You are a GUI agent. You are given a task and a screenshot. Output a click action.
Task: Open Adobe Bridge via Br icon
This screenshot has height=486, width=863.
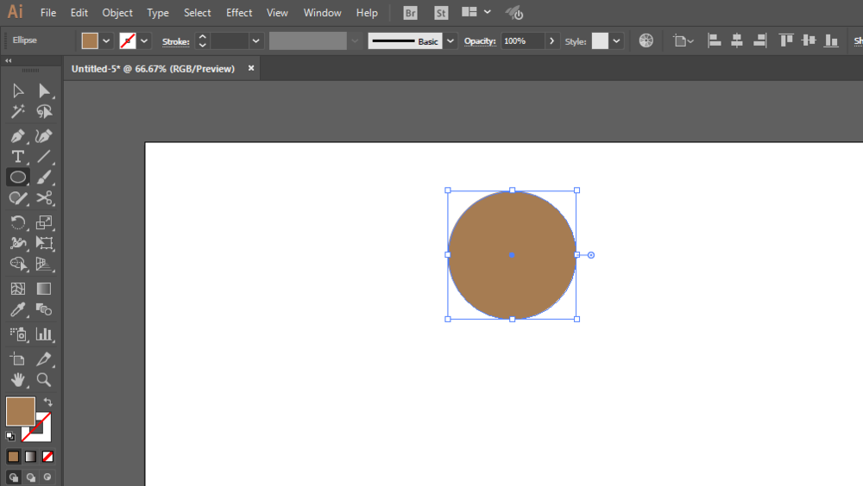point(411,13)
